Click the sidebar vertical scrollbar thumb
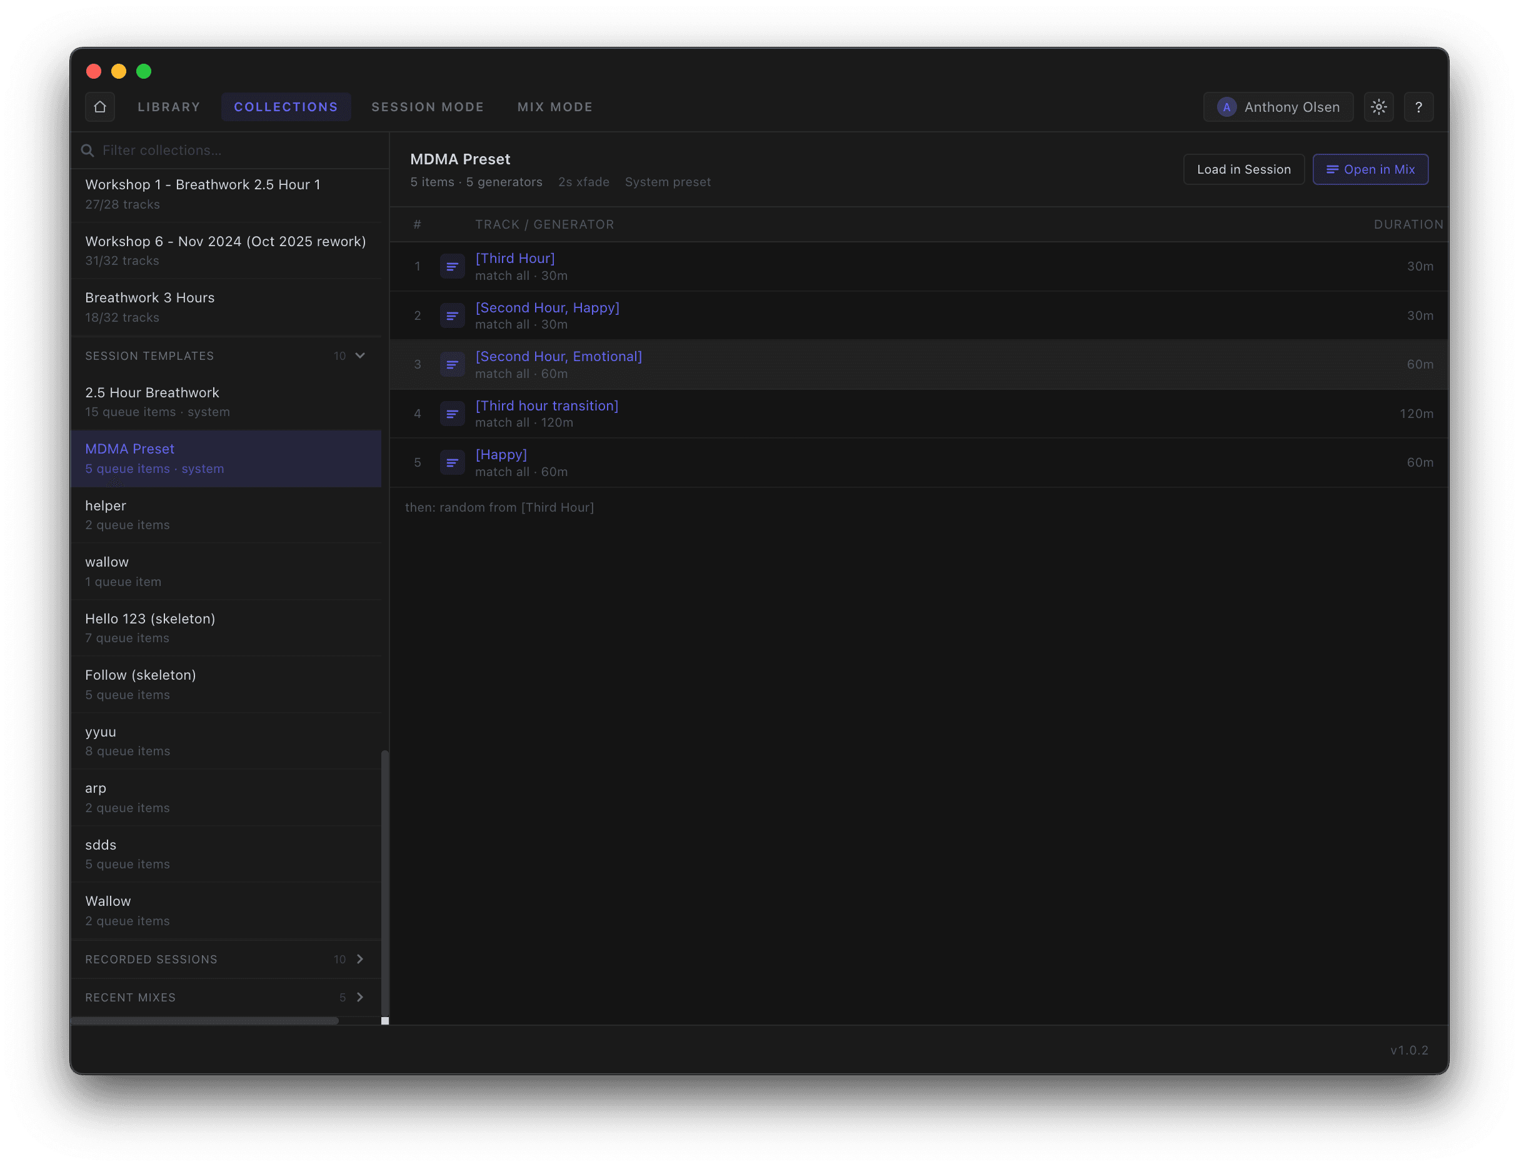 (x=384, y=882)
